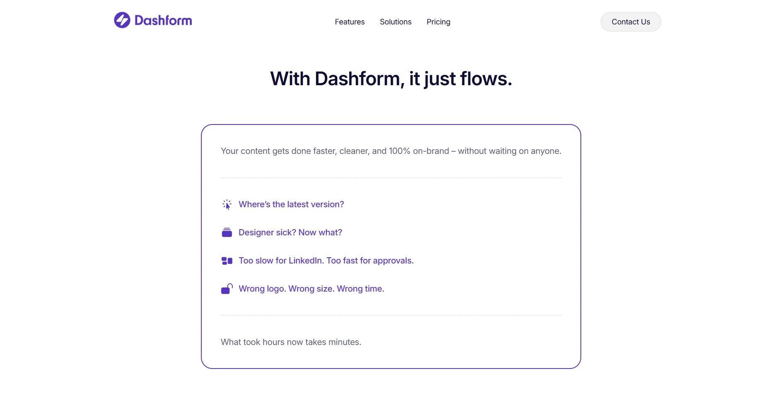Click the dotted divider below the questions list
The width and height of the screenshot is (783, 395).
391,315
